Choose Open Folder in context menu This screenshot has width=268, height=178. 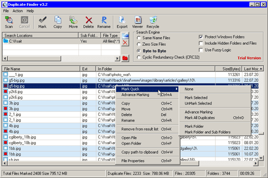click(147, 143)
